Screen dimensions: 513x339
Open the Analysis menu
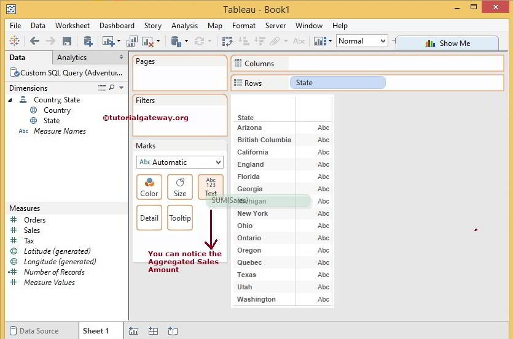point(184,26)
